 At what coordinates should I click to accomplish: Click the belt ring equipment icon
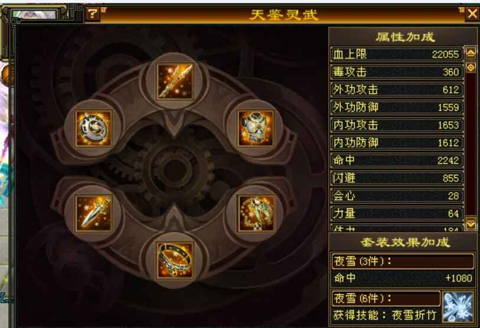coord(175,260)
